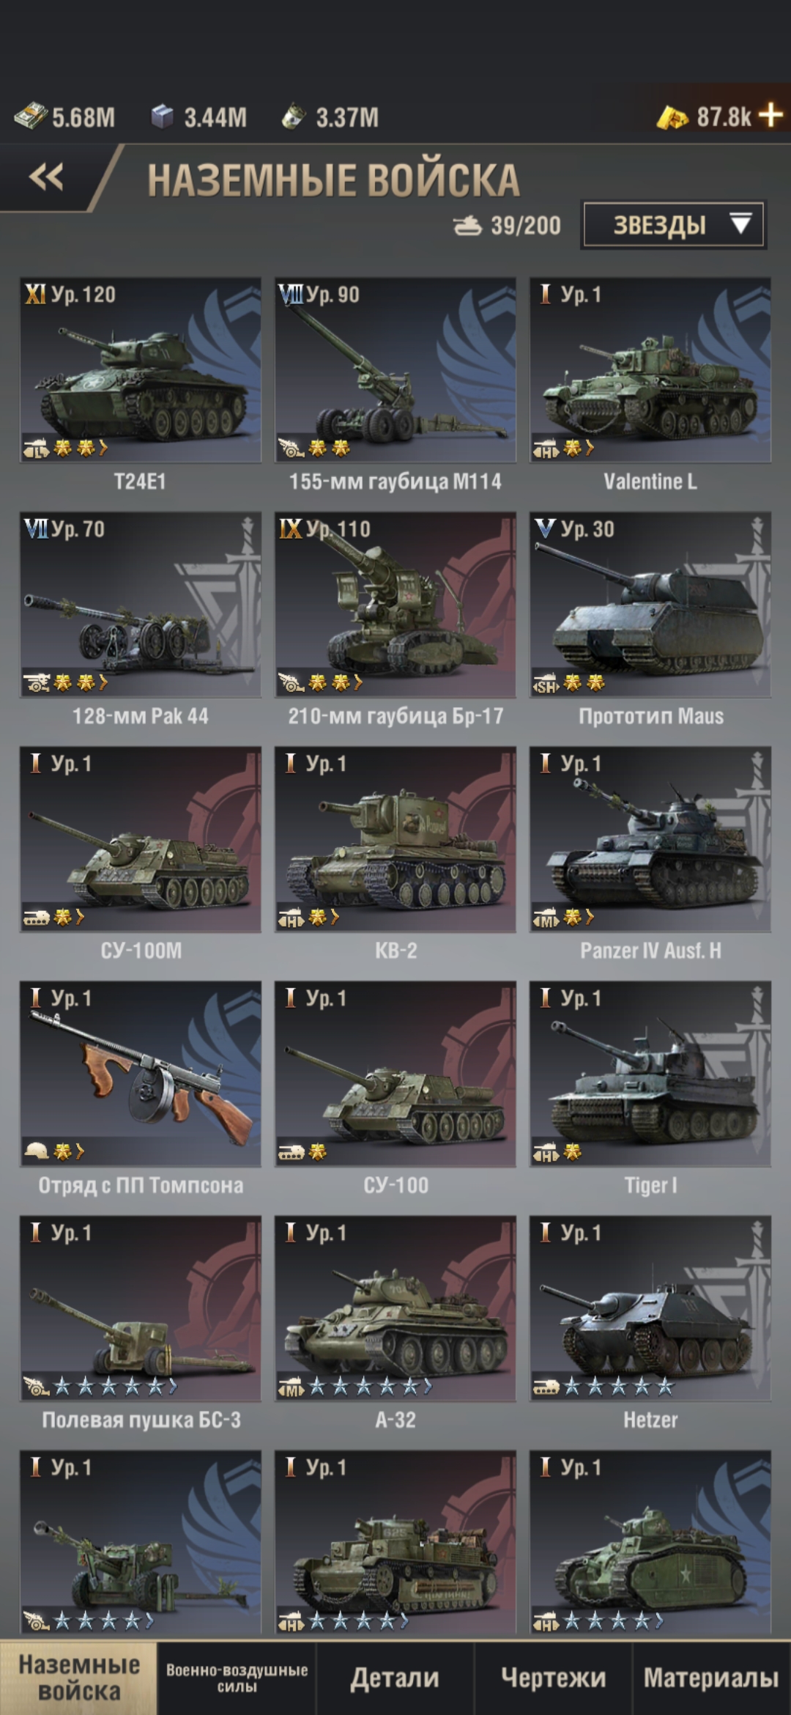Tap the cash stack resource icon
The width and height of the screenshot is (791, 1715).
click(x=30, y=117)
